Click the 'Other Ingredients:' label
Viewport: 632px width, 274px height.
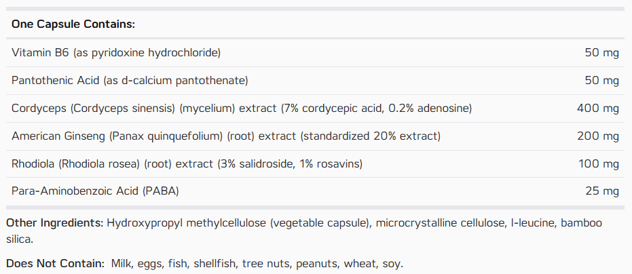tap(55, 223)
